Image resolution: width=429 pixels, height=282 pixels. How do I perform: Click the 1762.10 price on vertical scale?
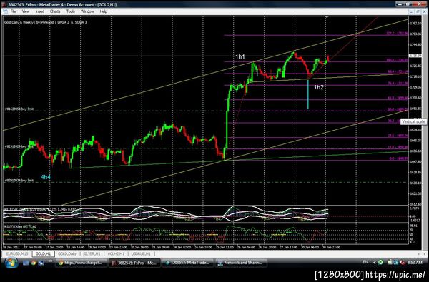click(415, 24)
